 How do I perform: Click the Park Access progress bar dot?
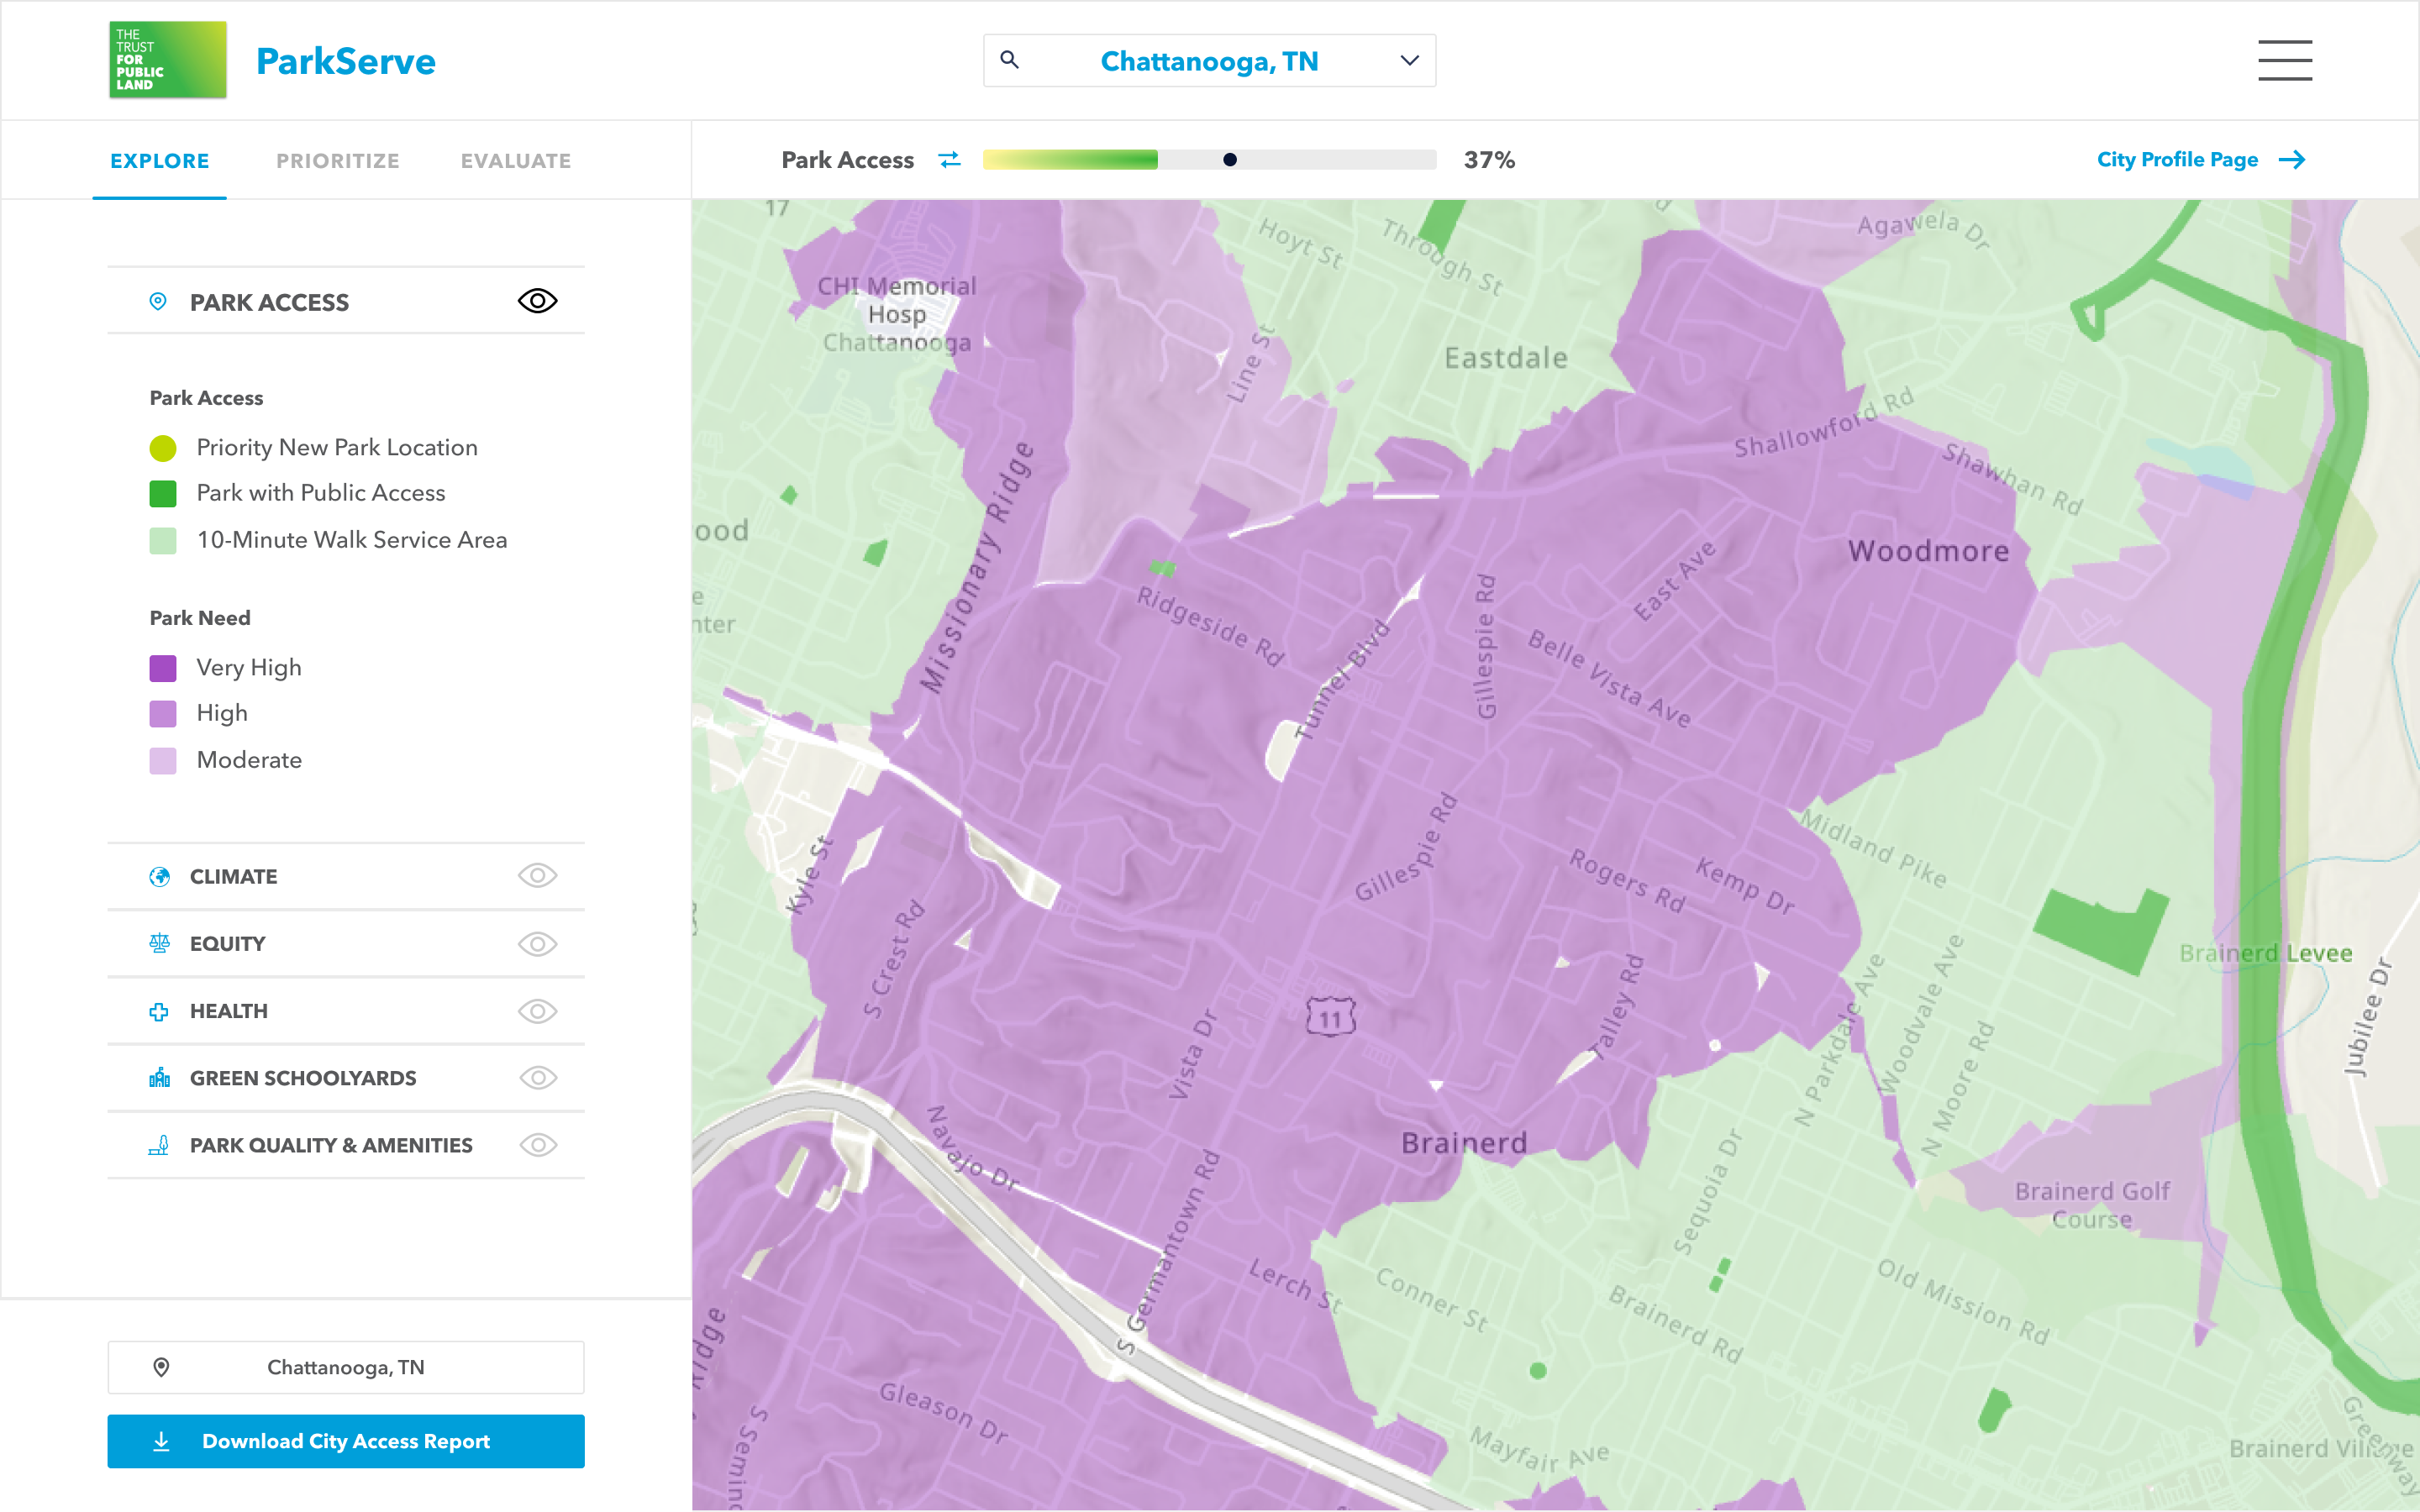point(1230,160)
